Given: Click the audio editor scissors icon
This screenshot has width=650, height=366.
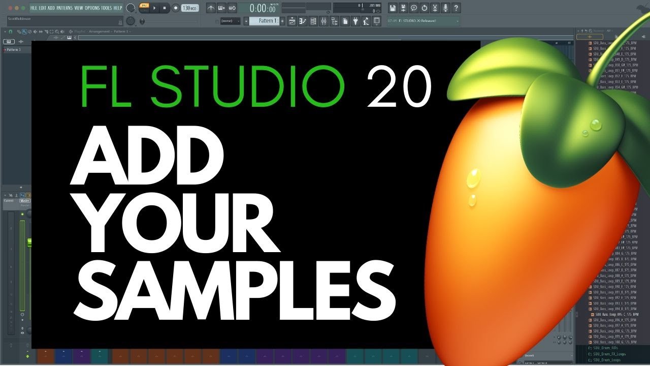Looking at the screenshot, I should [435, 8].
